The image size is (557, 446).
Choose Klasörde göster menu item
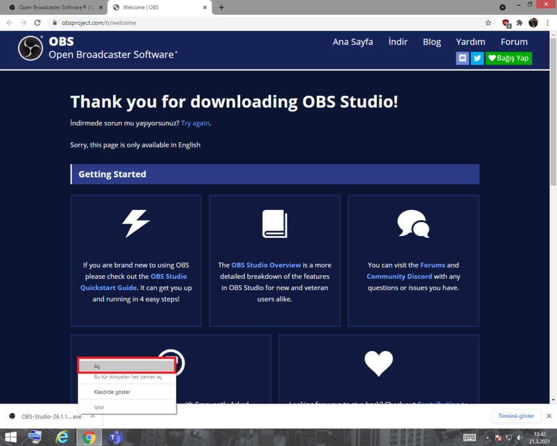(x=127, y=392)
